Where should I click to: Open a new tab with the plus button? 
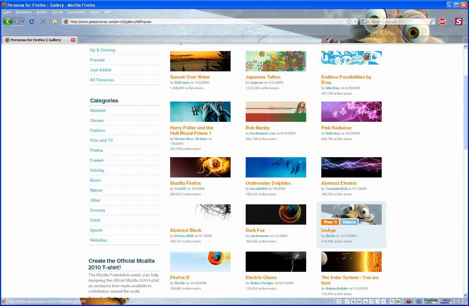click(x=82, y=40)
